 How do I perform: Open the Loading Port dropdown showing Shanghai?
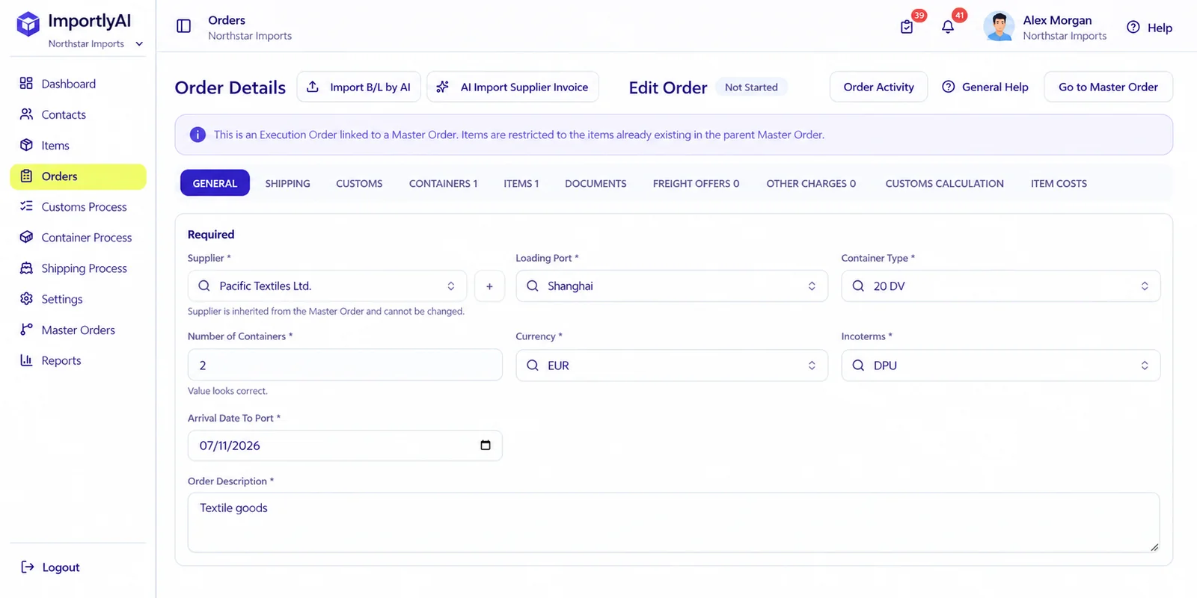click(672, 286)
